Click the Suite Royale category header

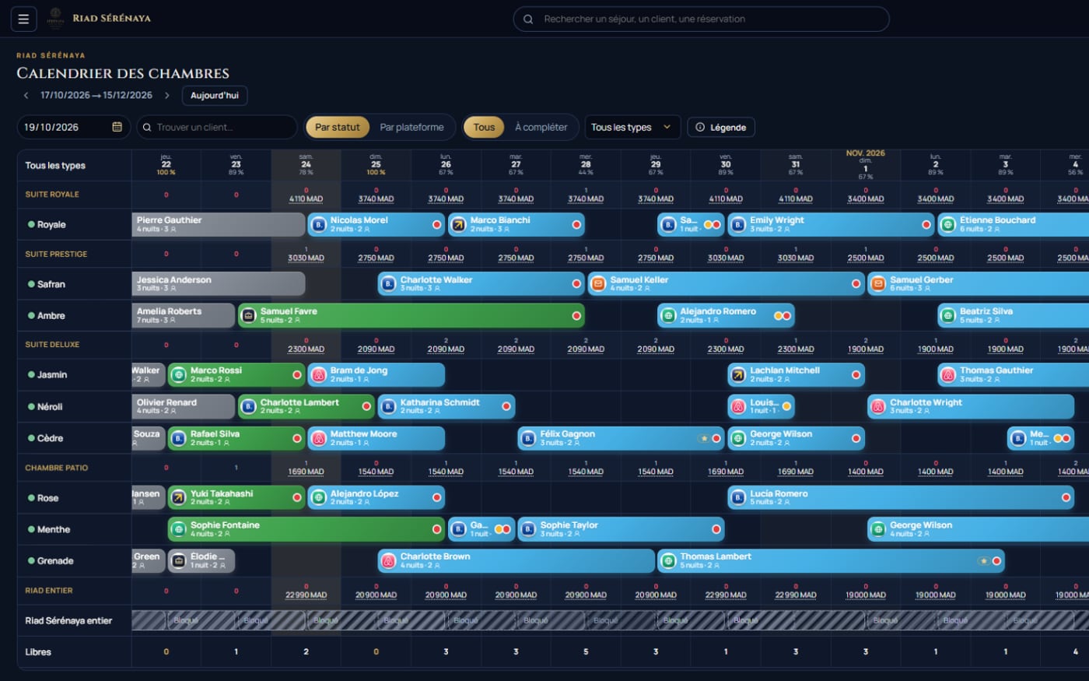[x=52, y=195]
